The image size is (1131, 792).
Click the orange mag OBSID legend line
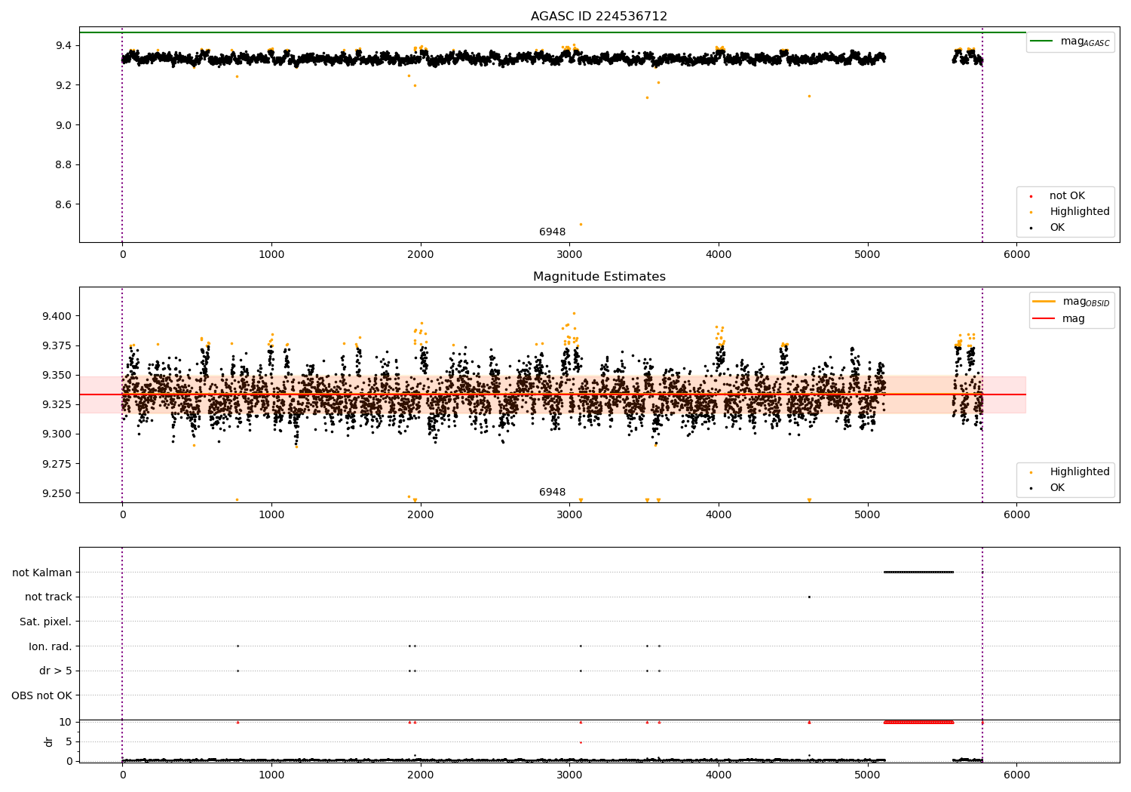(x=1044, y=301)
